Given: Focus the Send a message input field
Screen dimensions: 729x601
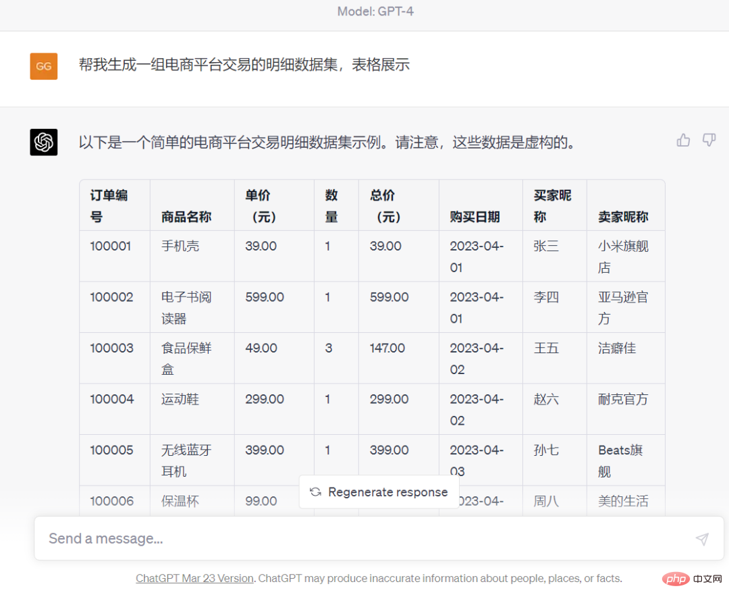Looking at the screenshot, I should (379, 538).
